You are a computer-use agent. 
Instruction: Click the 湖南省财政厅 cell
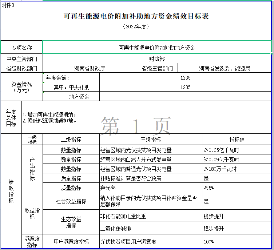coord(90,68)
